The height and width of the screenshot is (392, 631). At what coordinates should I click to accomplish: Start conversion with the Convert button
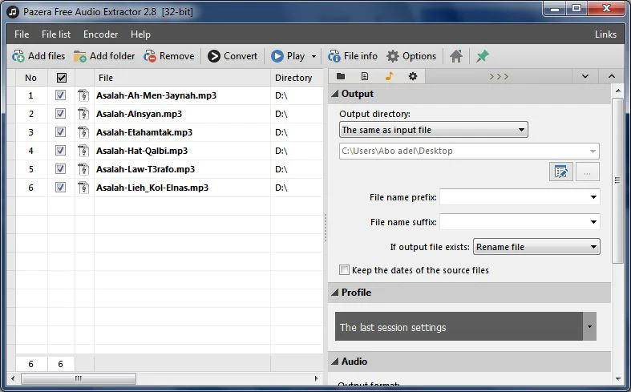233,56
